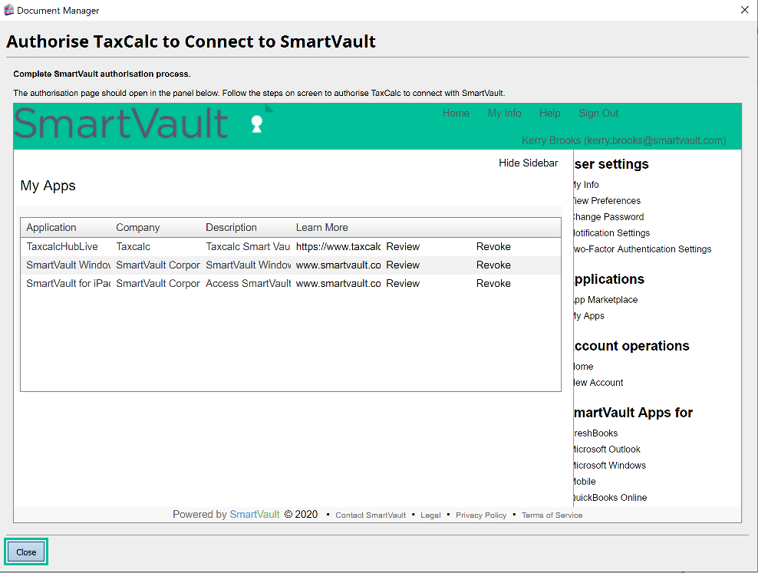Review the SmartVault Windows application row
758x573 pixels.
403,265
